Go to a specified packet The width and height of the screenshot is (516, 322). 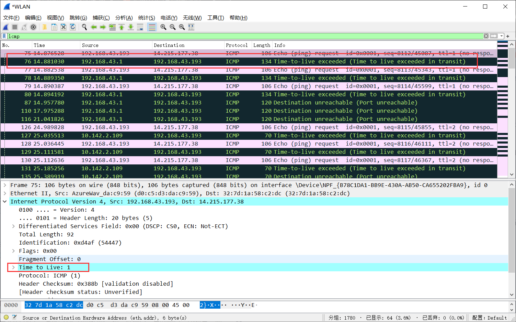(x=112, y=27)
